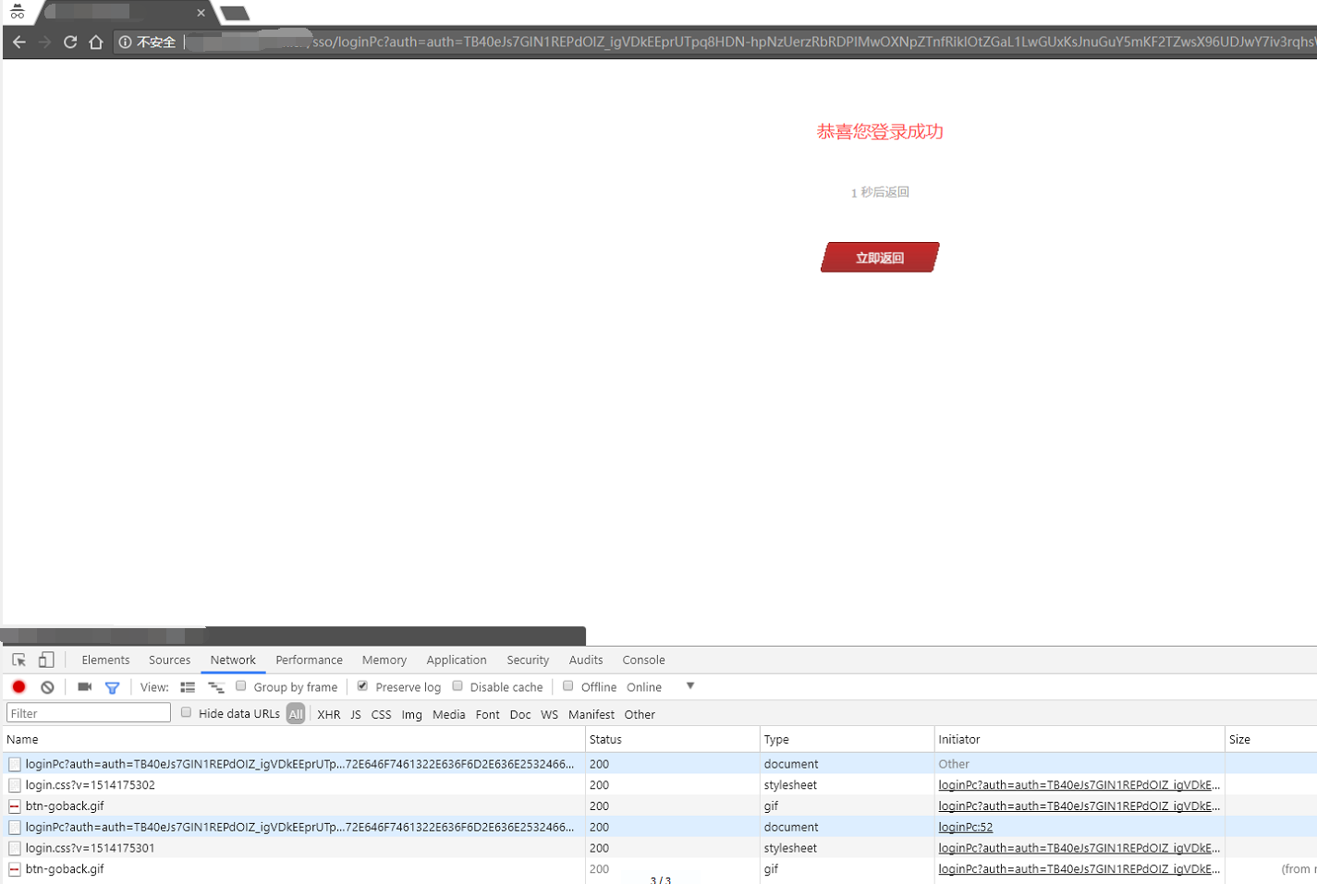The width and height of the screenshot is (1317, 884).
Task: Switch to the Console tab
Action: pyautogui.click(x=643, y=660)
